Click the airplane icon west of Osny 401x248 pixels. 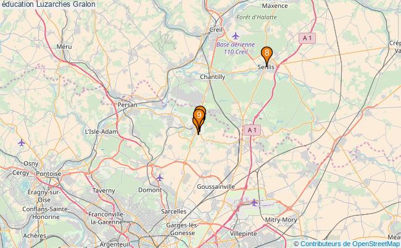[22, 143]
